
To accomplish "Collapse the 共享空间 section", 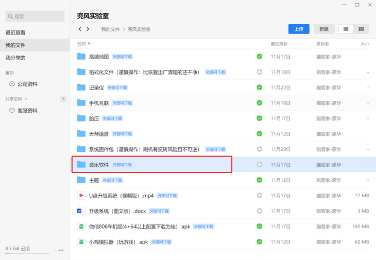I will [x=26, y=99].
